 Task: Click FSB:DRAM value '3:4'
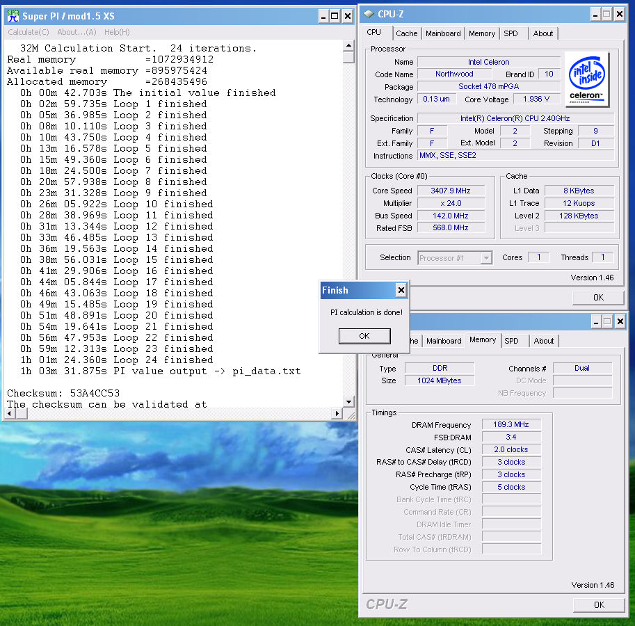pyautogui.click(x=511, y=438)
